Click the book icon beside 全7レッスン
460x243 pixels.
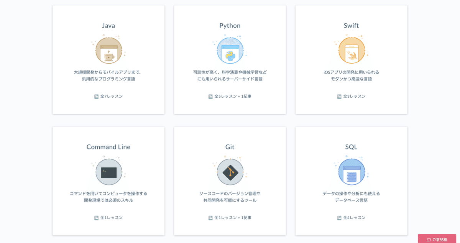click(x=97, y=97)
